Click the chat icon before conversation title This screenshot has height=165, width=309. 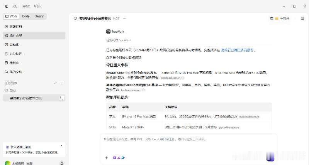tap(75, 18)
